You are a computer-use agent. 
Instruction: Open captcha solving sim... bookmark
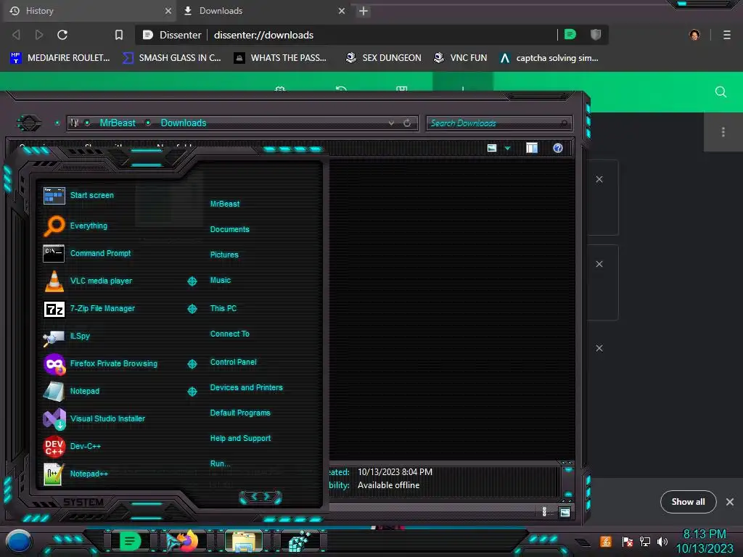(x=549, y=58)
